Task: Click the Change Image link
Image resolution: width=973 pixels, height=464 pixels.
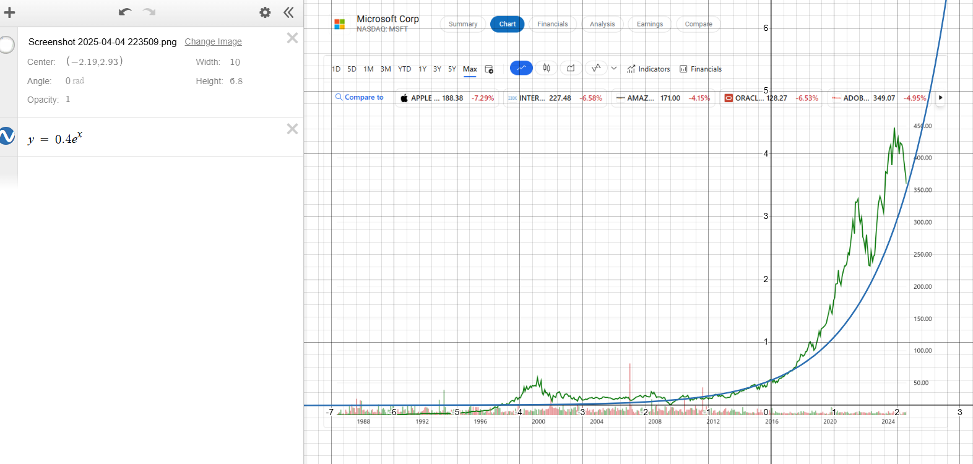Action: [x=213, y=41]
